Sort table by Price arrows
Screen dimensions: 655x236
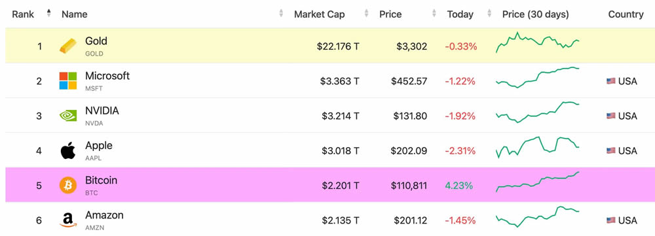click(434, 13)
